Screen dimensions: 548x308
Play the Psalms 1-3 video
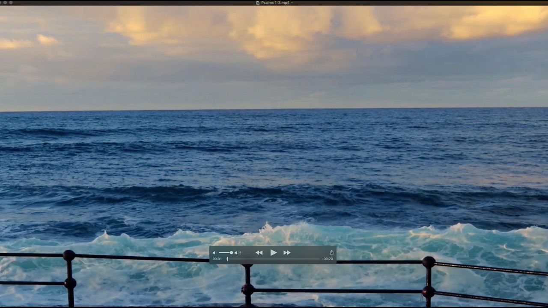point(273,253)
